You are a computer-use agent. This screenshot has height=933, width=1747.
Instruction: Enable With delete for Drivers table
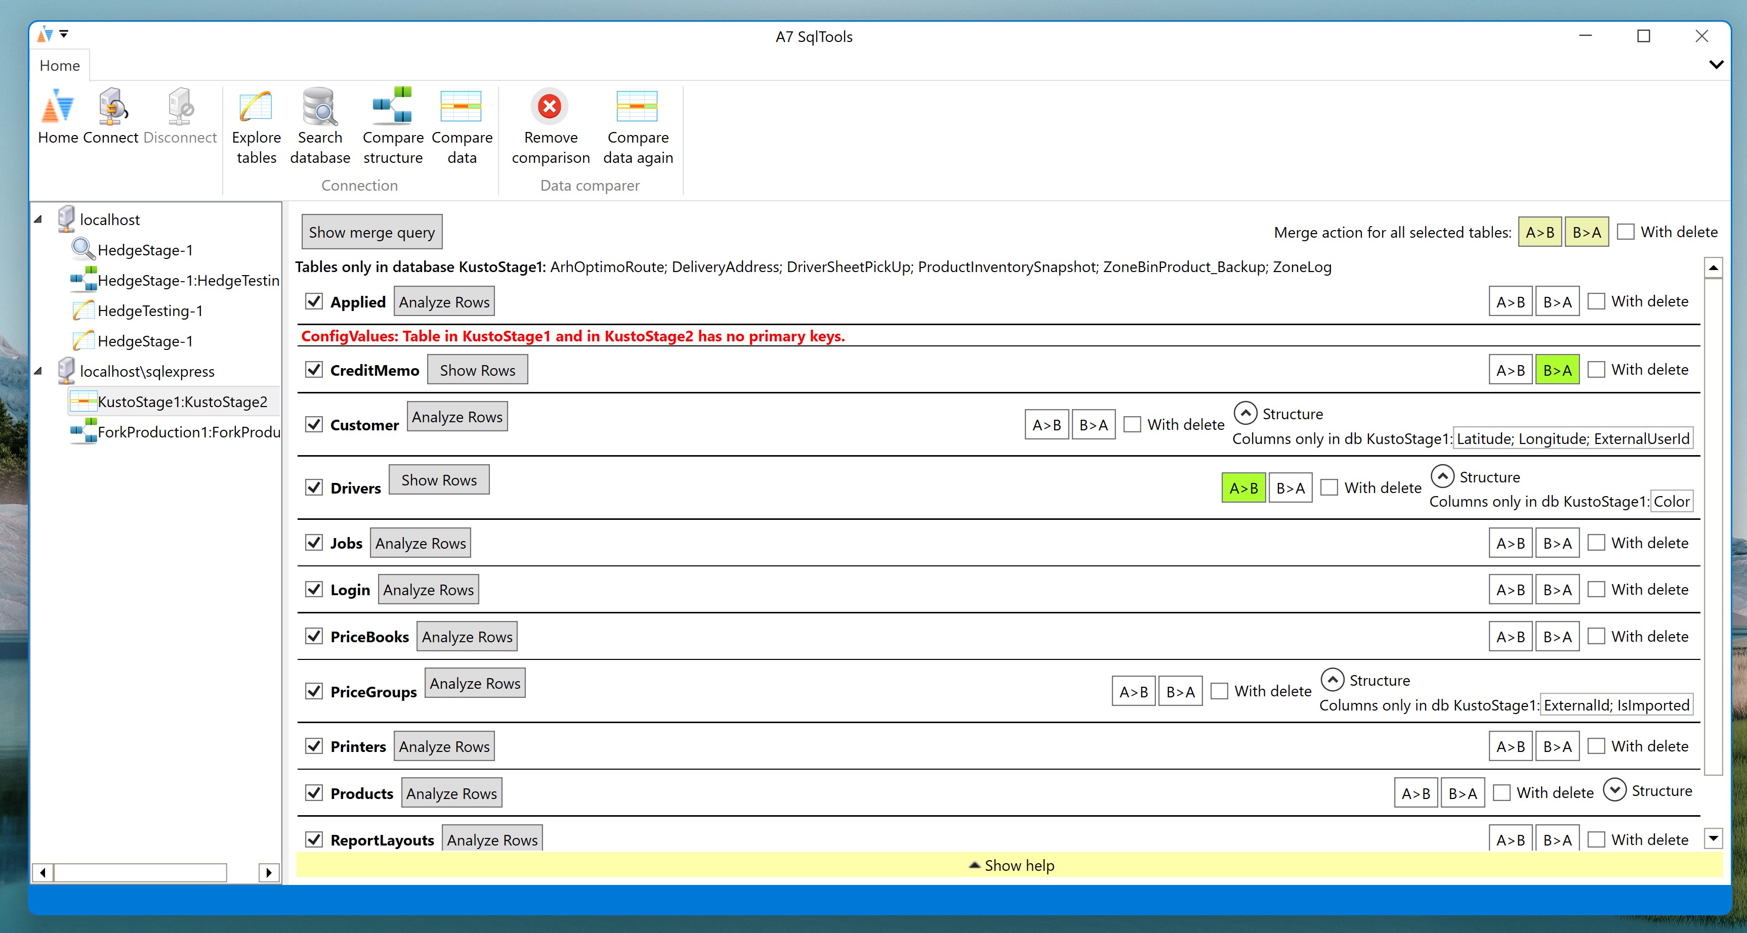click(1330, 488)
